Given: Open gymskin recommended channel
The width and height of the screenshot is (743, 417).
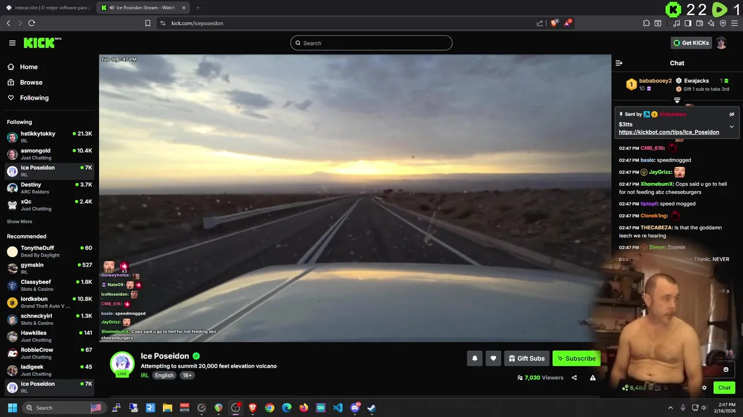Looking at the screenshot, I should pos(49,268).
